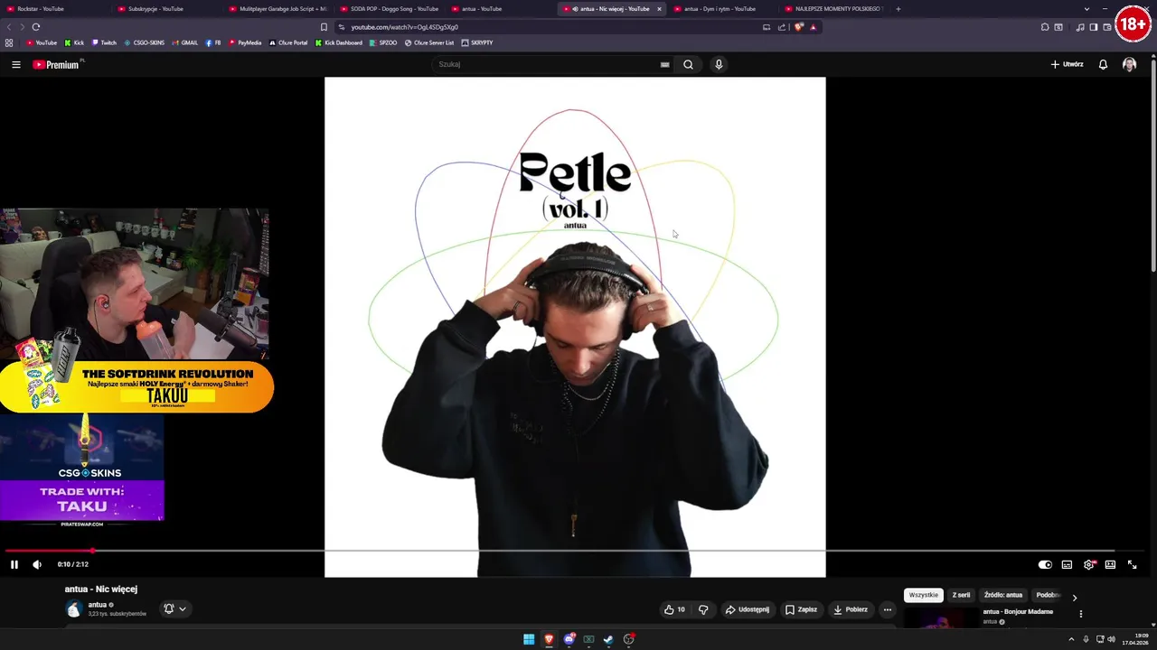This screenshot has height=650, width=1157.
Task: Toggle subtitles captions button
Action: tap(1067, 564)
